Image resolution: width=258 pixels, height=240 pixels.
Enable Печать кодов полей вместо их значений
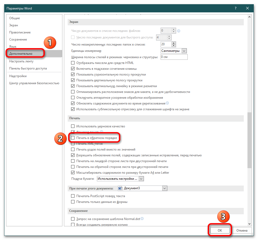click(73, 149)
